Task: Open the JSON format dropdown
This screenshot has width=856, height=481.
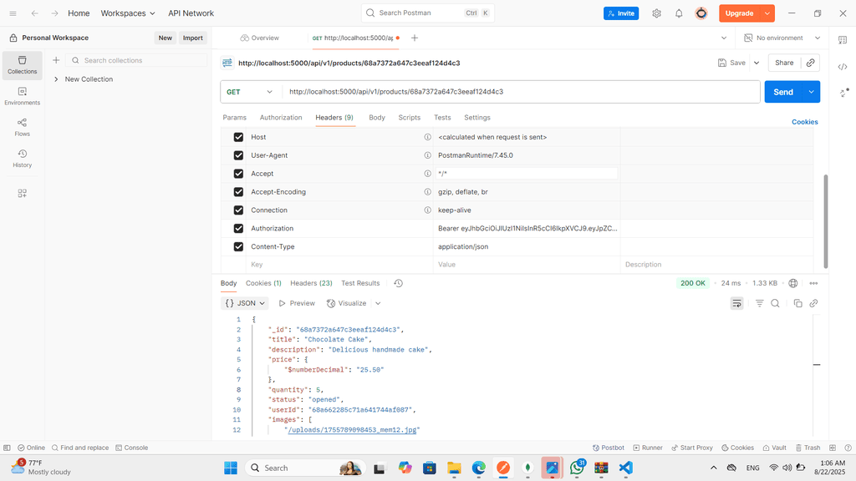Action: tap(246, 304)
